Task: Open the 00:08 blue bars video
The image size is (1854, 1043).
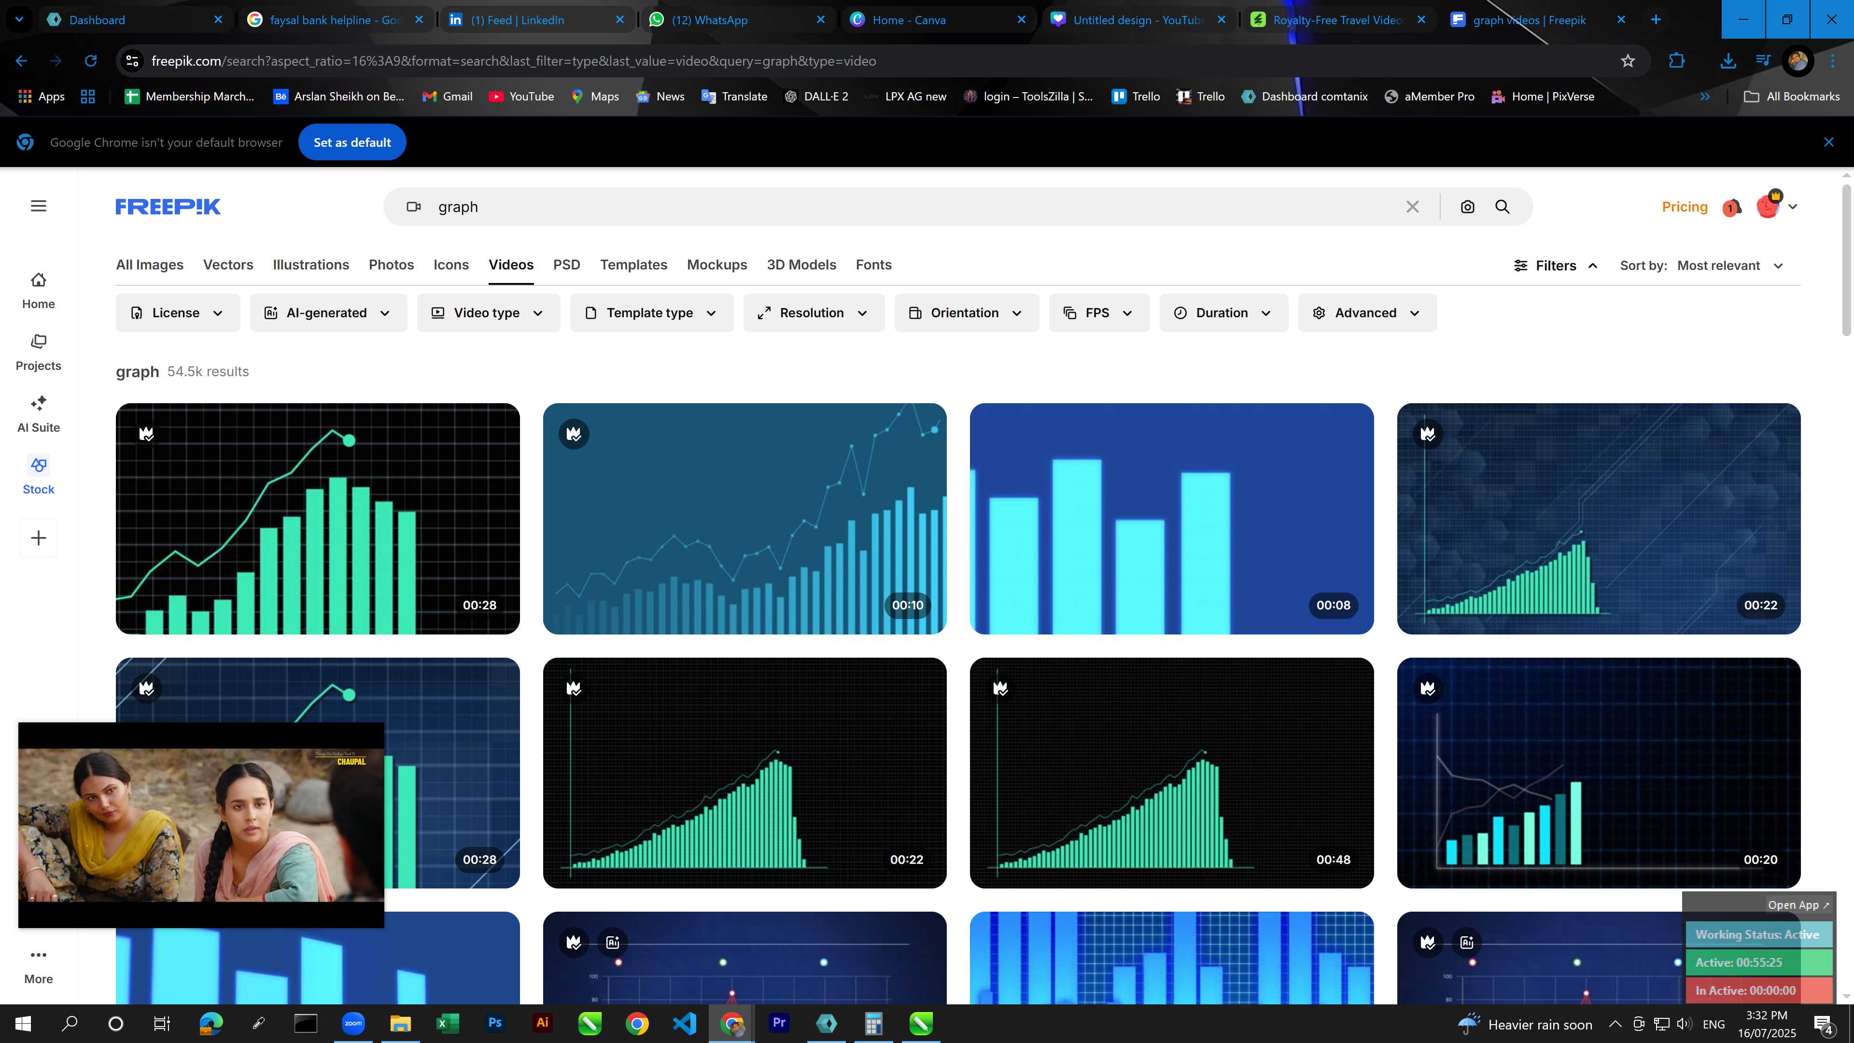Action: (1171, 518)
